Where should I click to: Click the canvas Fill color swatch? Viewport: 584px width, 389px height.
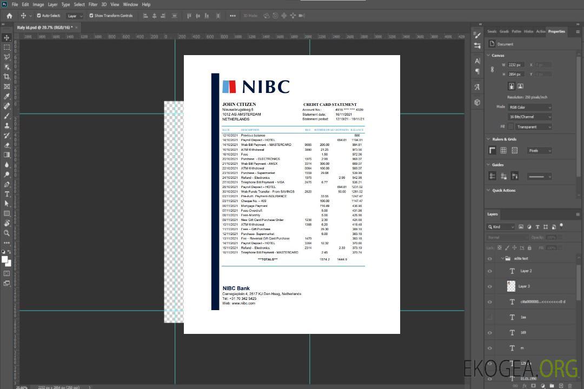click(x=510, y=127)
